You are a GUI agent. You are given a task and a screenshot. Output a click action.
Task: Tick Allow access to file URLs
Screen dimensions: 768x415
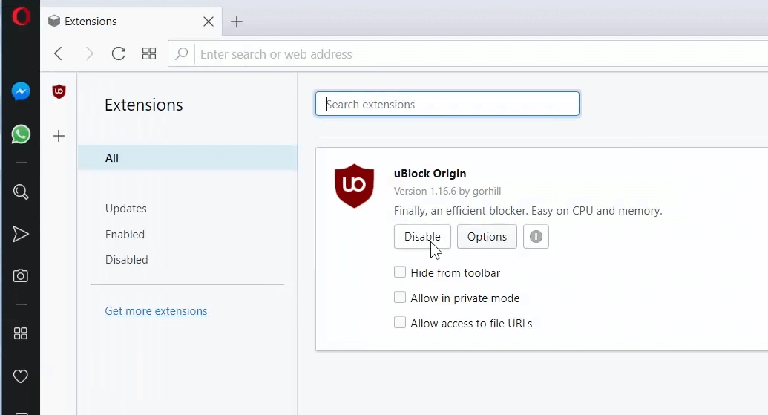click(400, 322)
